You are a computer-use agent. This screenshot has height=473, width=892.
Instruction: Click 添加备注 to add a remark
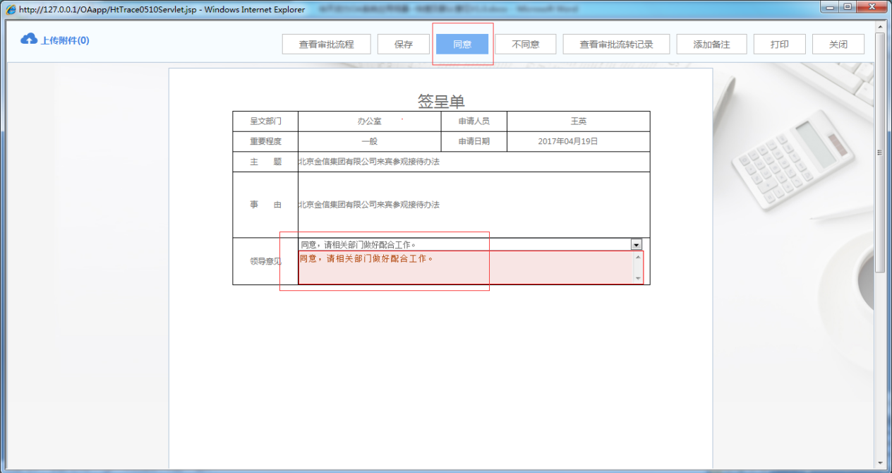(x=711, y=44)
